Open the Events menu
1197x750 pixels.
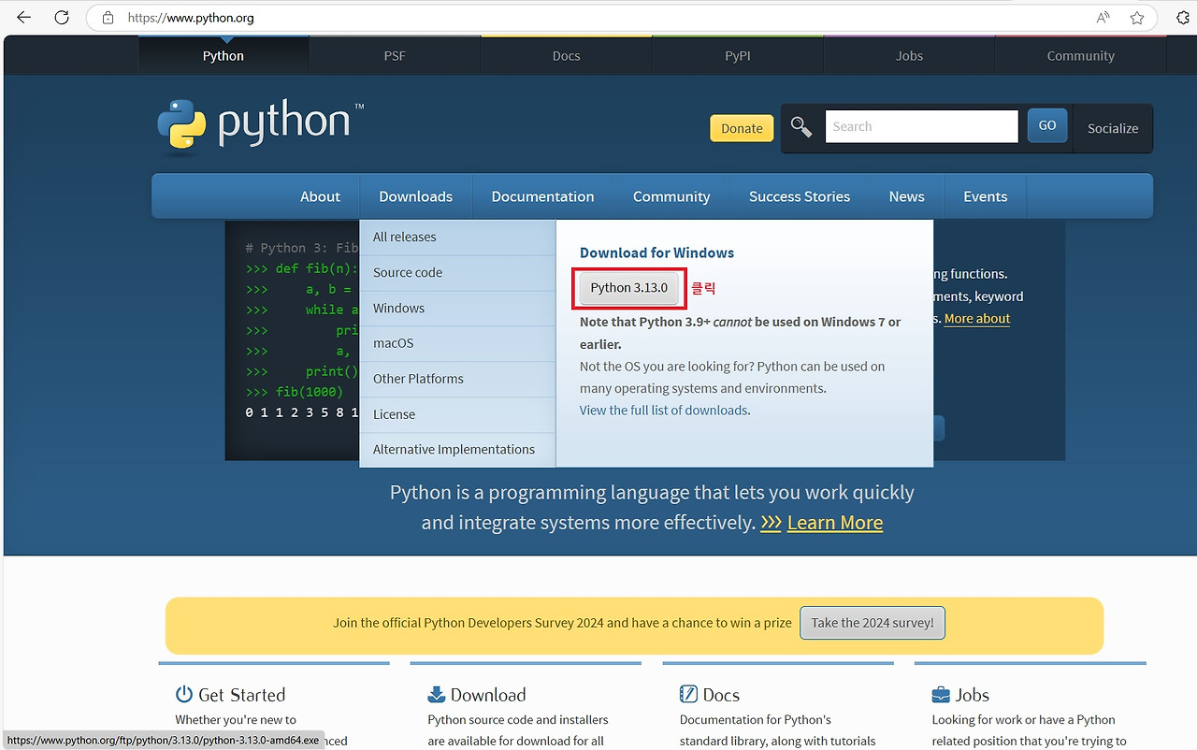(x=986, y=196)
